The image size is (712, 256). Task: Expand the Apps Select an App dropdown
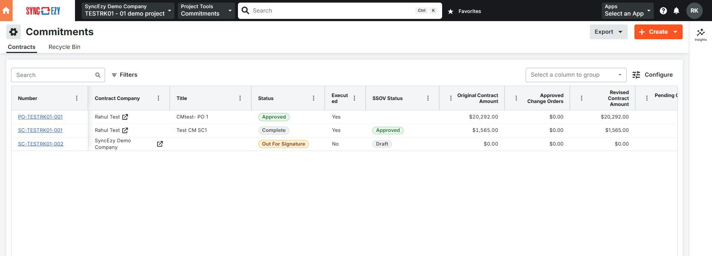[627, 11]
